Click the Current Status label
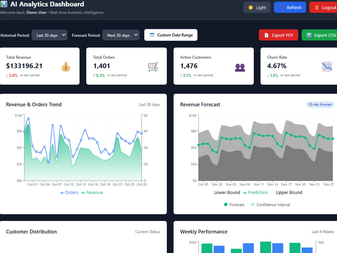This screenshot has height=253, width=337. click(x=148, y=232)
